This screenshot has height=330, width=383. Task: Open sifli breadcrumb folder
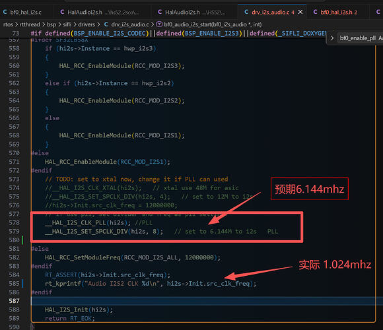pos(67,24)
